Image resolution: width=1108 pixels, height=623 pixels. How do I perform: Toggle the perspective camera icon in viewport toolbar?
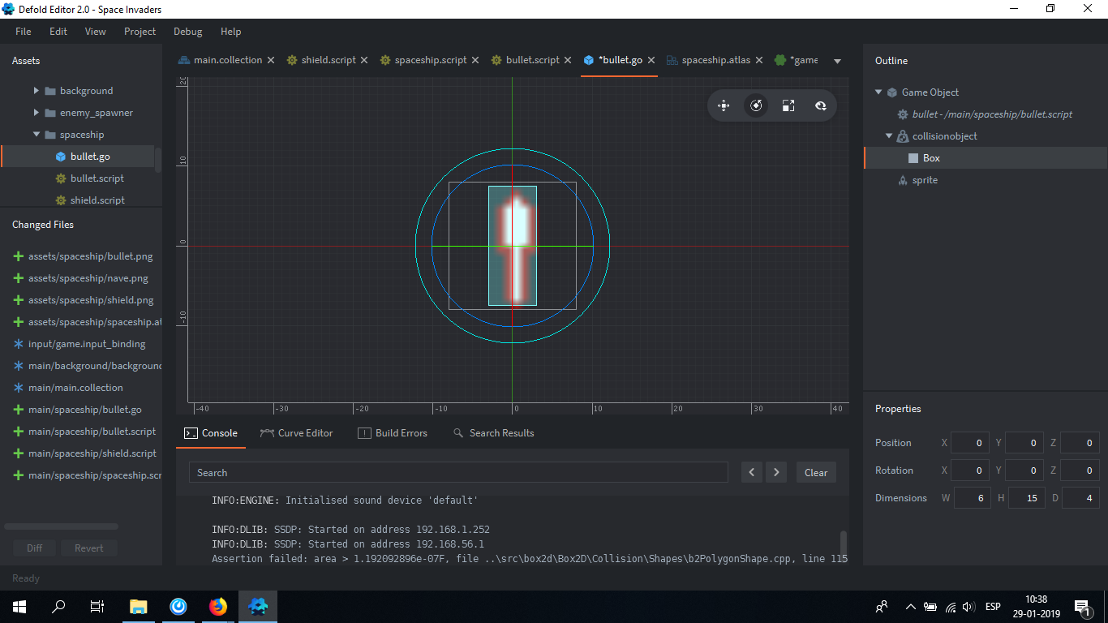(x=821, y=105)
